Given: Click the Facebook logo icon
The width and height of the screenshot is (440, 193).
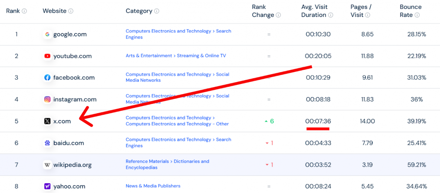Looking at the screenshot, I should click(x=47, y=78).
